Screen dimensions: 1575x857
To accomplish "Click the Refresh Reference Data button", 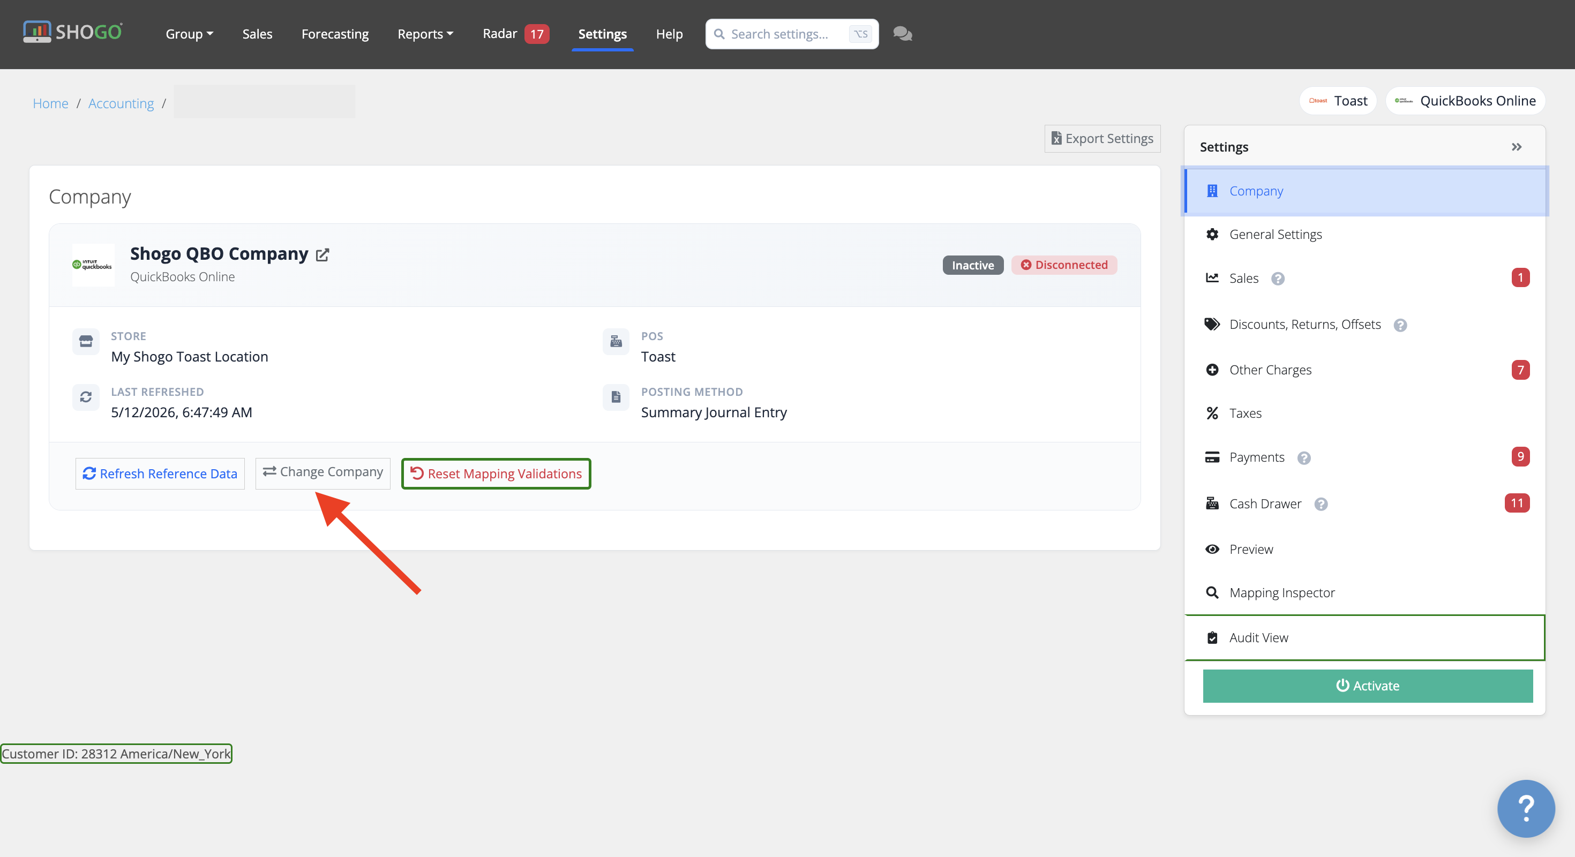I will tap(160, 473).
